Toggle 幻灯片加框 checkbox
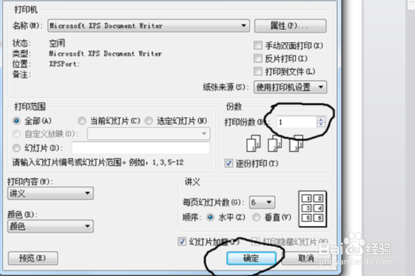Viewport: 415px width, 276px height. point(182,242)
